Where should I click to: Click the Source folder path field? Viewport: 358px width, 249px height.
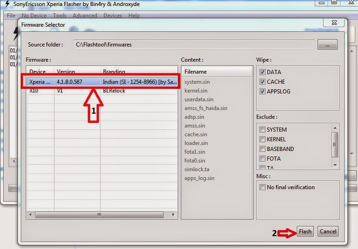click(x=194, y=45)
